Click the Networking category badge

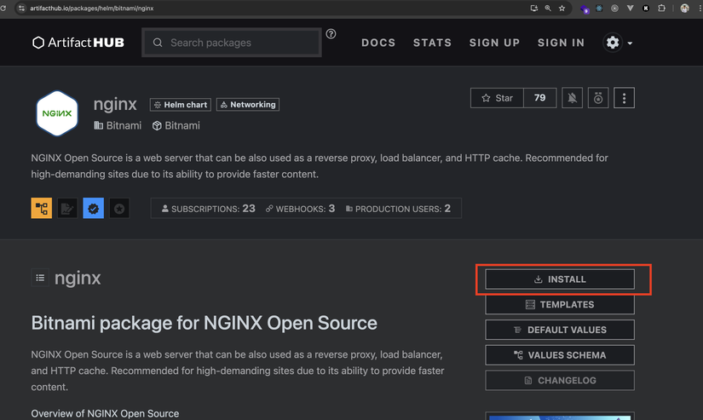point(248,105)
